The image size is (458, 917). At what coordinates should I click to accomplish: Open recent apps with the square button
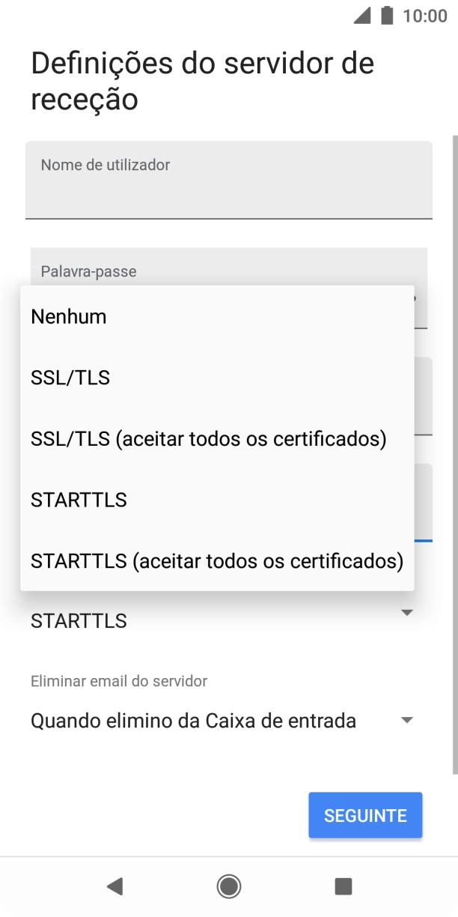[x=343, y=886]
